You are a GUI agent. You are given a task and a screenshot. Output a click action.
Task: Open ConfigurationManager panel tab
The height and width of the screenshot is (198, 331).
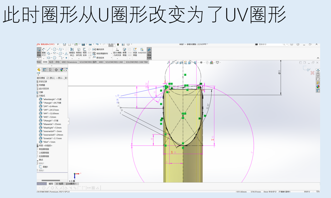click(51, 70)
